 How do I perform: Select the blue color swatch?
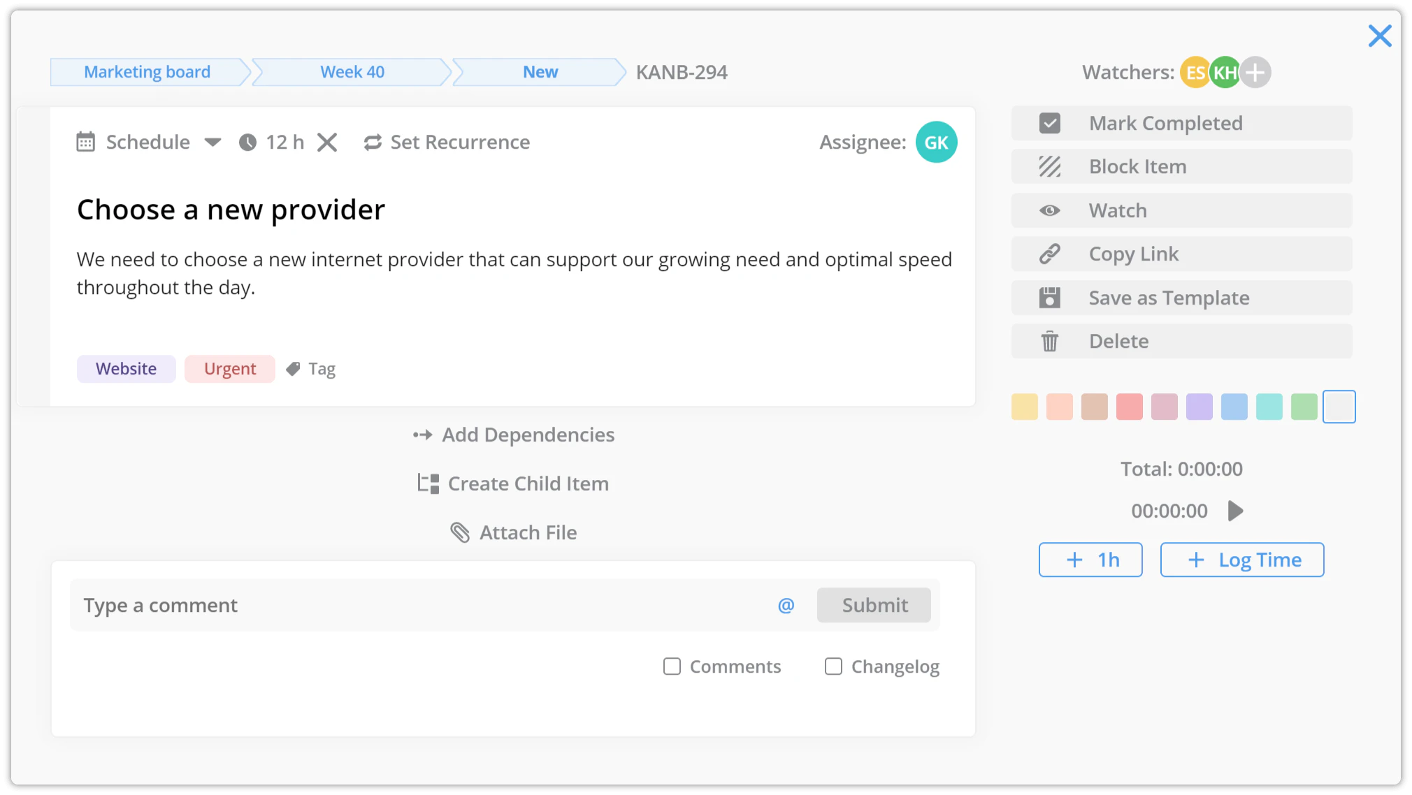click(x=1234, y=407)
